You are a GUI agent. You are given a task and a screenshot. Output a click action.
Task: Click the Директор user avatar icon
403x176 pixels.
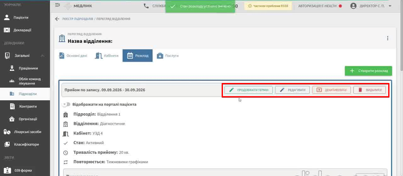point(353,6)
